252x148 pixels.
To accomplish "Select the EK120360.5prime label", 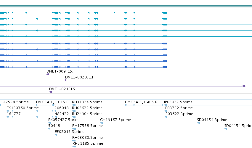I will click(x=23, y=108).
